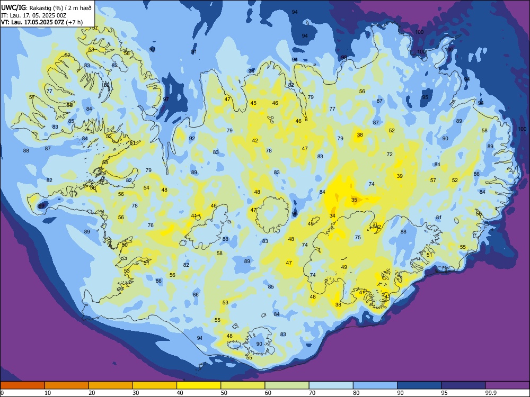Click the map value '97' in the fjord

166,100
